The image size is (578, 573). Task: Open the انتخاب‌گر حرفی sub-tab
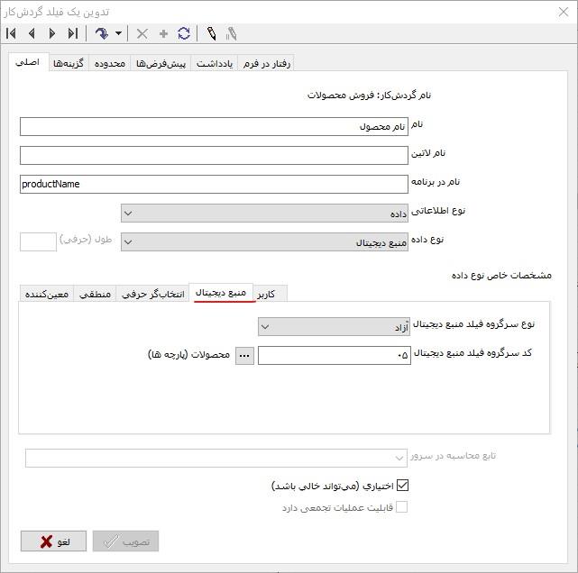154,294
